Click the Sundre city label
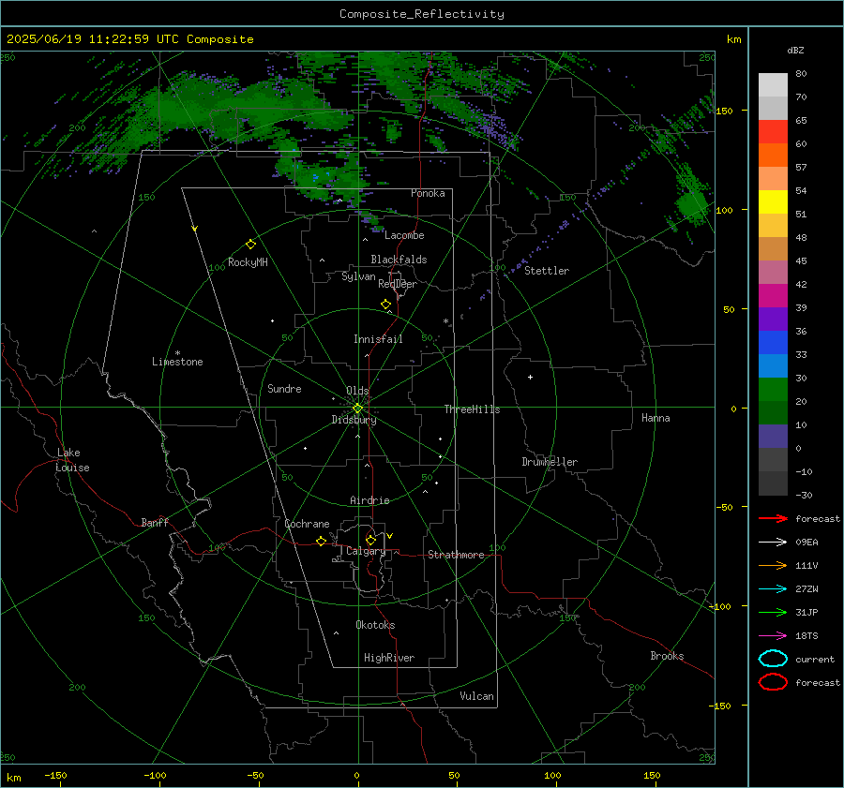Image resolution: width=844 pixels, height=788 pixels. pos(284,389)
